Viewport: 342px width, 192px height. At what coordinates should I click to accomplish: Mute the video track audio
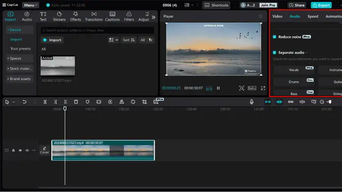(x=27, y=150)
